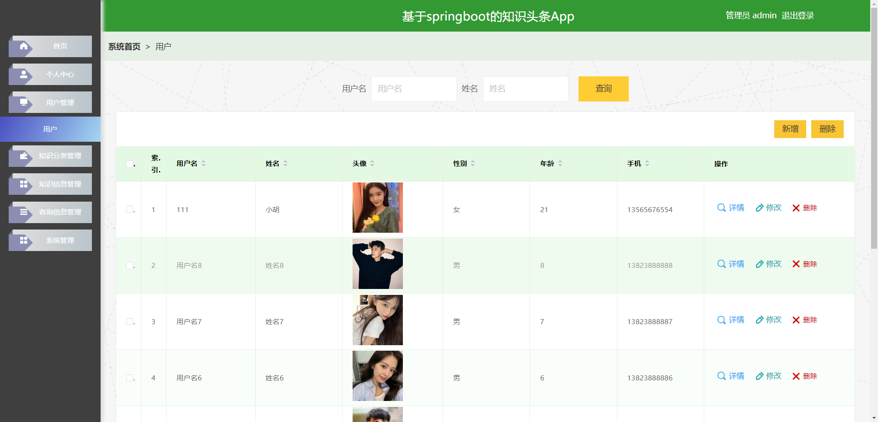Click pencil 修改 icon for 用户名7
Viewport: 878px width, 422px height.
(x=760, y=320)
